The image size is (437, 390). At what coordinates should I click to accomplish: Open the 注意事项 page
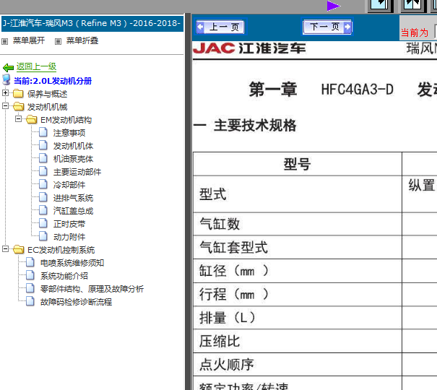point(69,133)
